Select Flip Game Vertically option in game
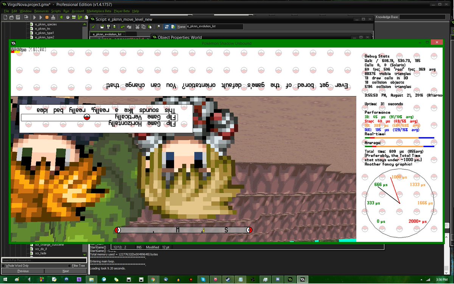 tap(146, 117)
